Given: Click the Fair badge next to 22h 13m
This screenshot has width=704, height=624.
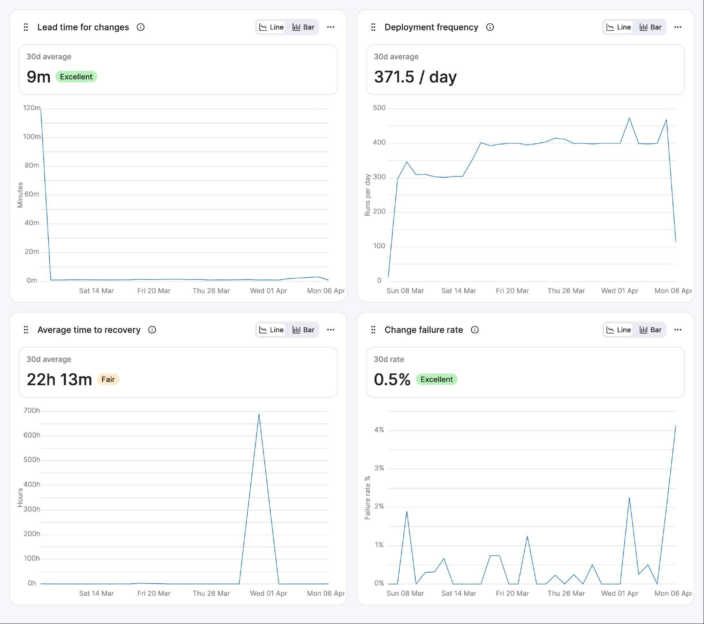Looking at the screenshot, I should (108, 379).
